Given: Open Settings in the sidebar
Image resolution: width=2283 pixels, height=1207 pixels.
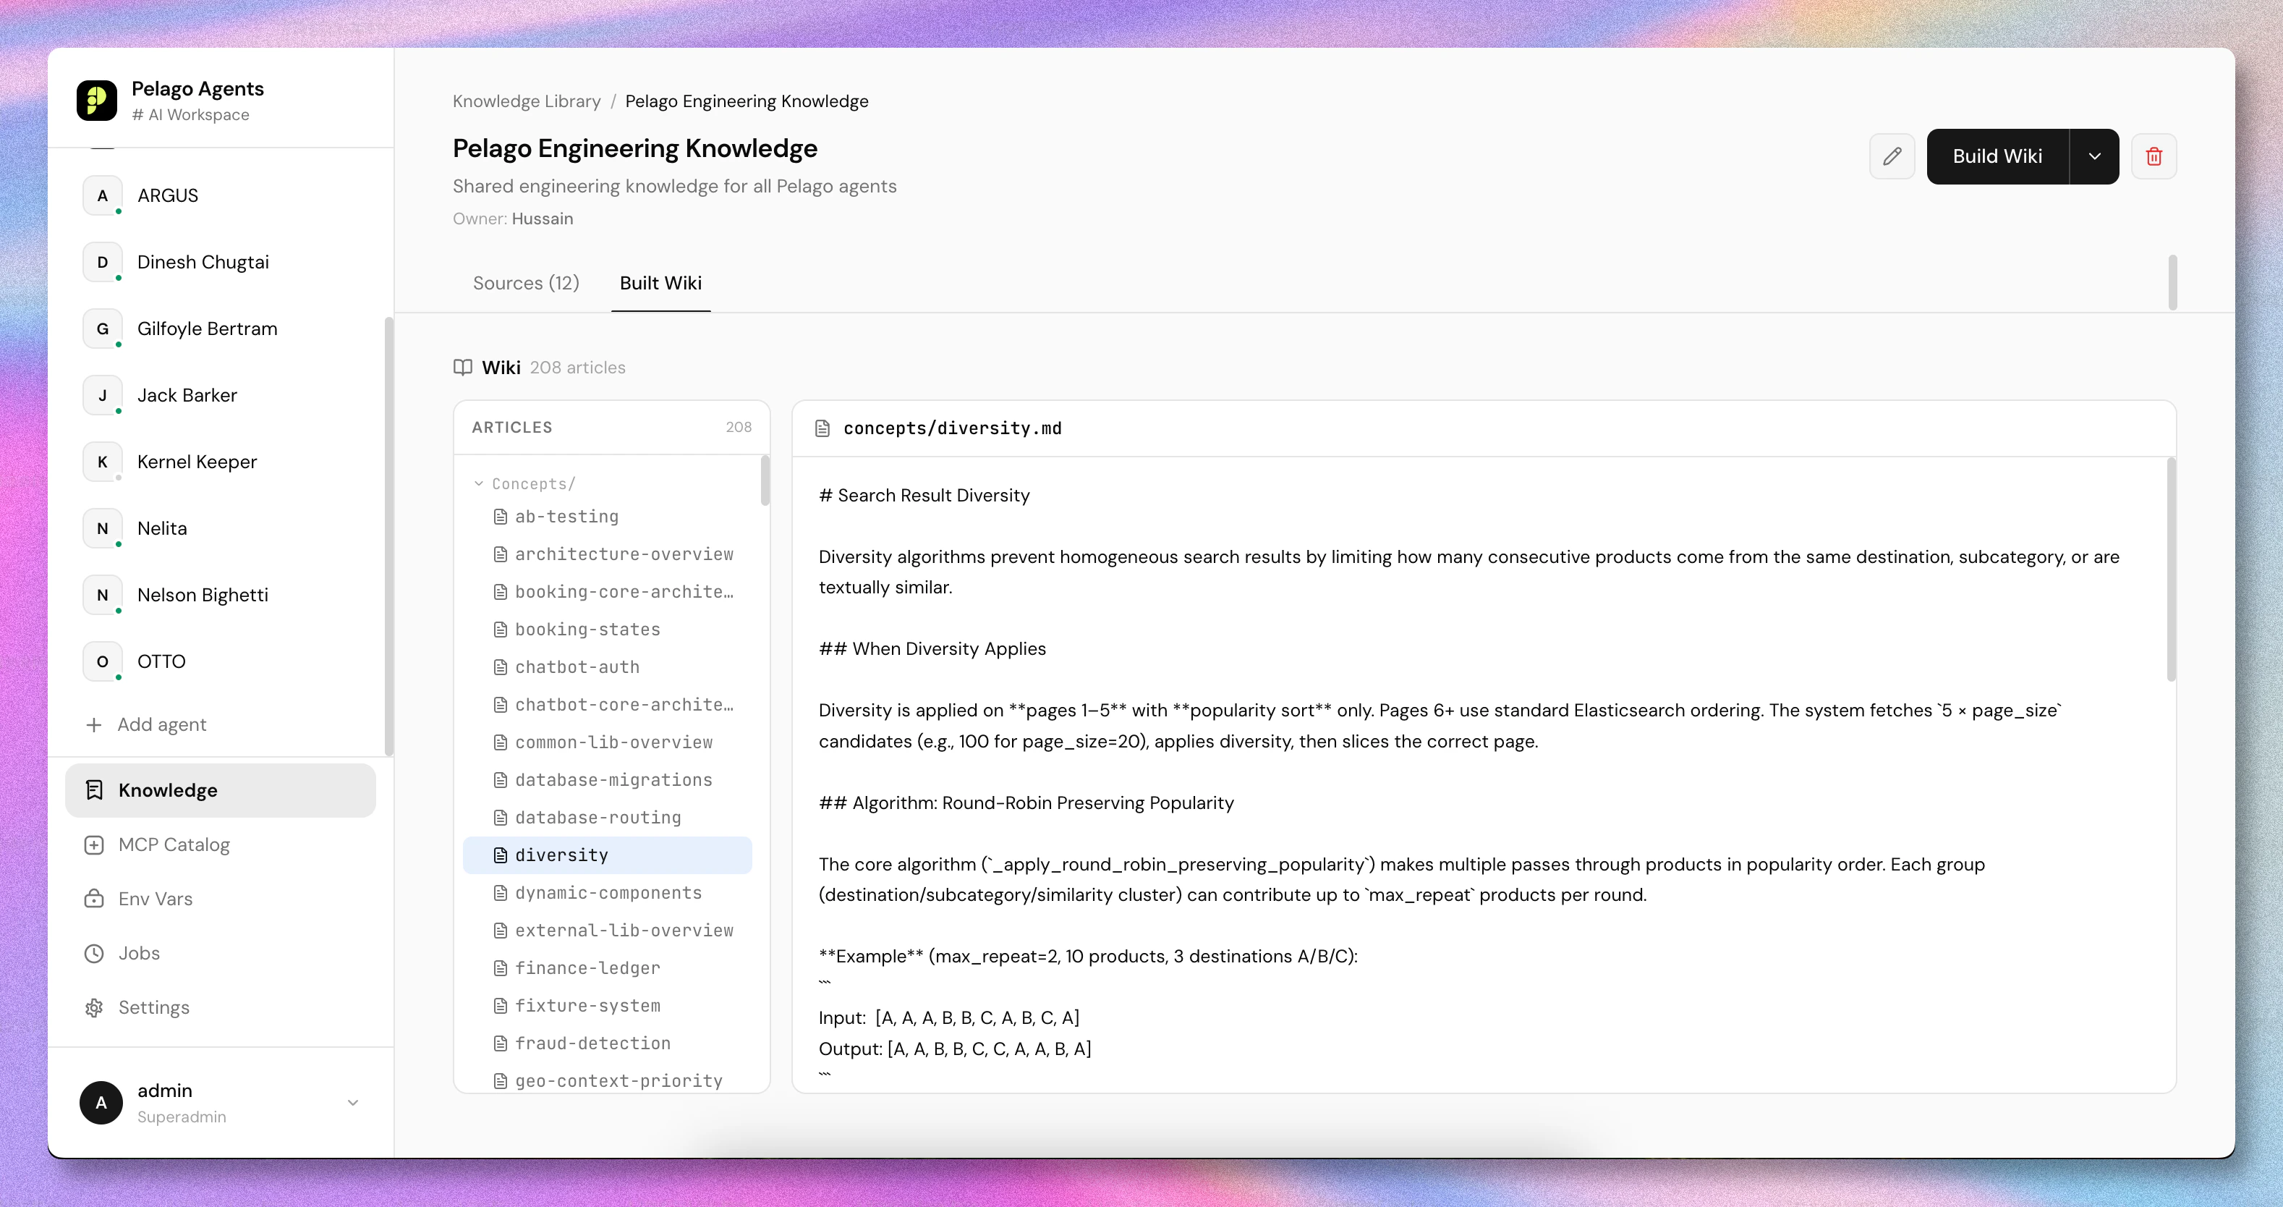Looking at the screenshot, I should pyautogui.click(x=220, y=1007).
